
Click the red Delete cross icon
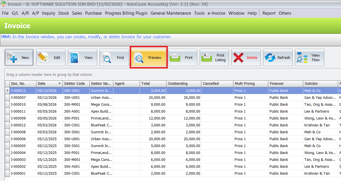click(x=238, y=57)
